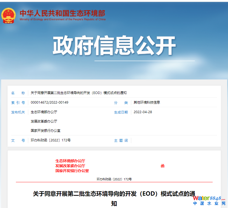This screenshot has width=228, height=208.
Task: Click the 主题词 field label
Action: coord(121,141)
